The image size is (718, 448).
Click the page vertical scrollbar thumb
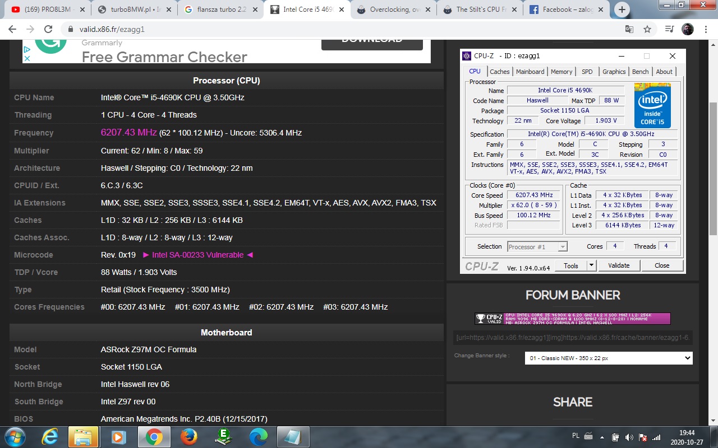pos(713,168)
